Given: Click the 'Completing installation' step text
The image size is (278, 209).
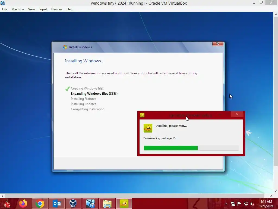Looking at the screenshot, I should 88,109.
